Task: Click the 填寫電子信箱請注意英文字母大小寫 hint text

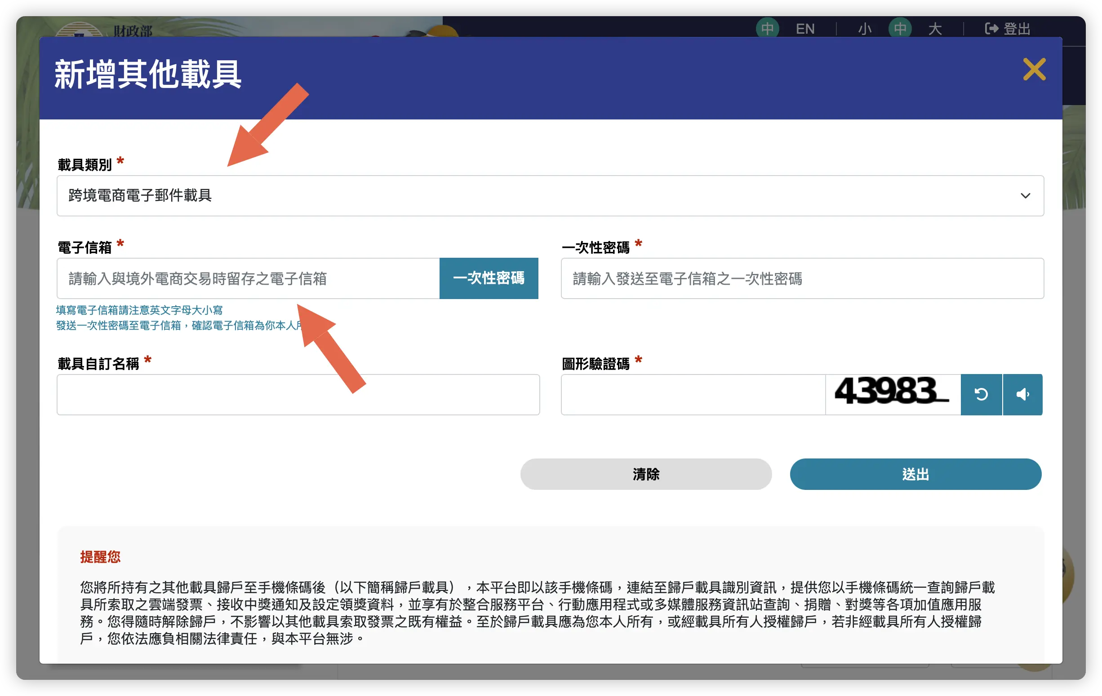Action: pyautogui.click(x=139, y=310)
